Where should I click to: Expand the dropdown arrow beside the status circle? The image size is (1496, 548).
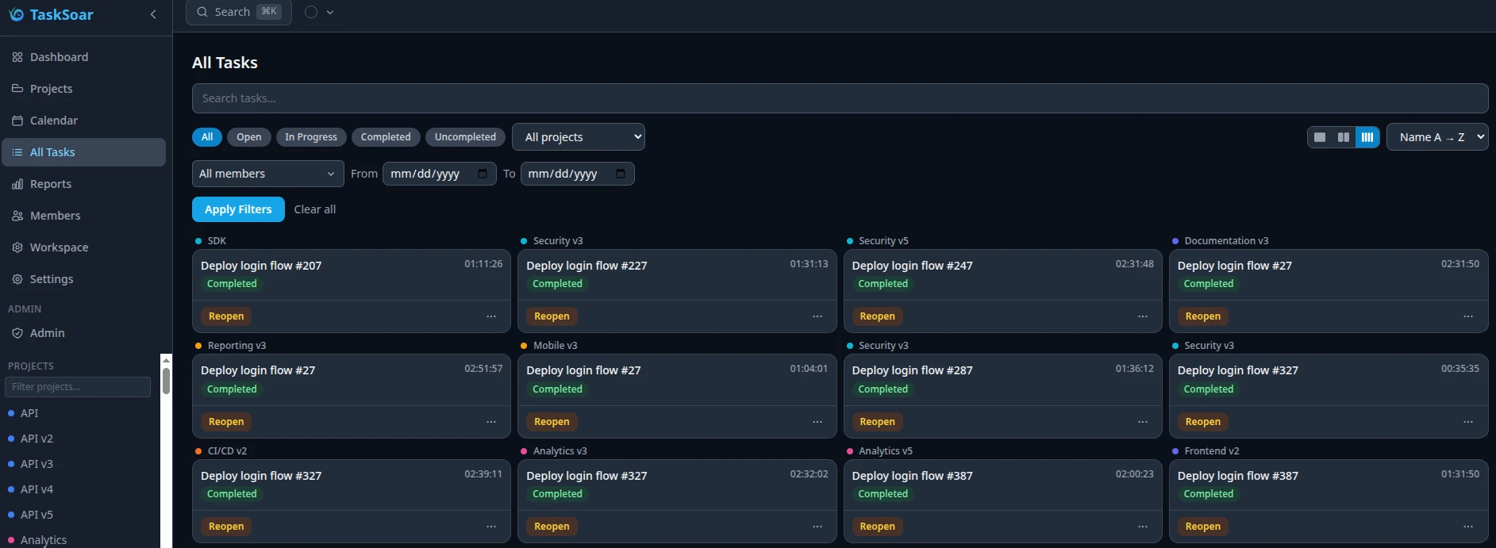point(330,12)
